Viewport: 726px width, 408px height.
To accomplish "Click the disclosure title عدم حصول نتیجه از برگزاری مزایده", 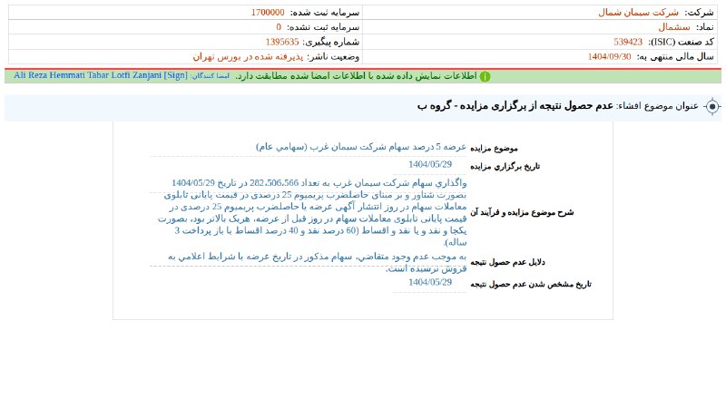I will 515,106.
